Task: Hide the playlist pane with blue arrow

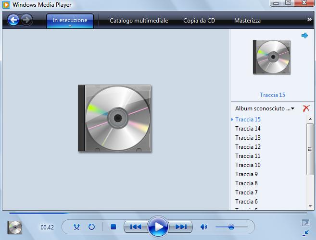Action: pyautogui.click(x=304, y=36)
